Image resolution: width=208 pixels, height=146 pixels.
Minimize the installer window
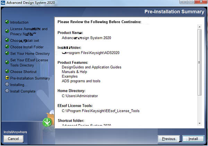click(184, 2)
